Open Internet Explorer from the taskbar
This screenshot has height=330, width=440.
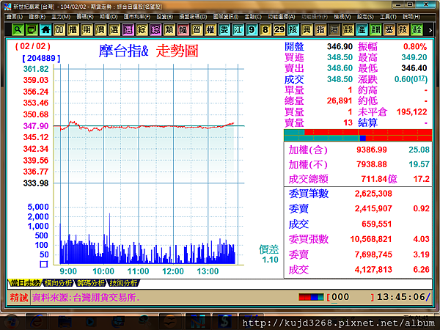point(36,322)
